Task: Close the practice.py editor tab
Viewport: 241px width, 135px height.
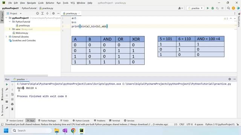Action: [79, 13]
